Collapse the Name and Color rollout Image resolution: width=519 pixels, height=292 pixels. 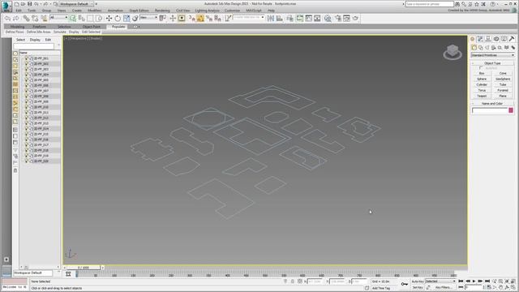tap(492, 103)
